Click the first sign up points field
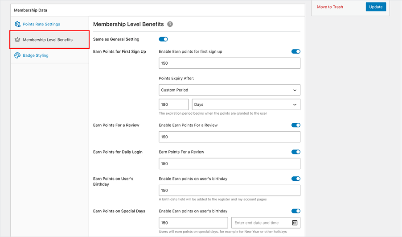The image size is (402, 237). 229,63
